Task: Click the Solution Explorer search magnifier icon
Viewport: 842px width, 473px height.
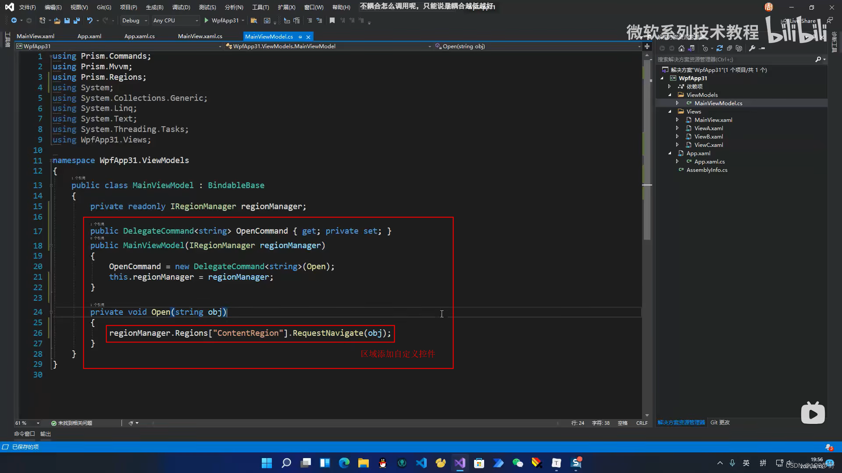Action: [x=818, y=59]
